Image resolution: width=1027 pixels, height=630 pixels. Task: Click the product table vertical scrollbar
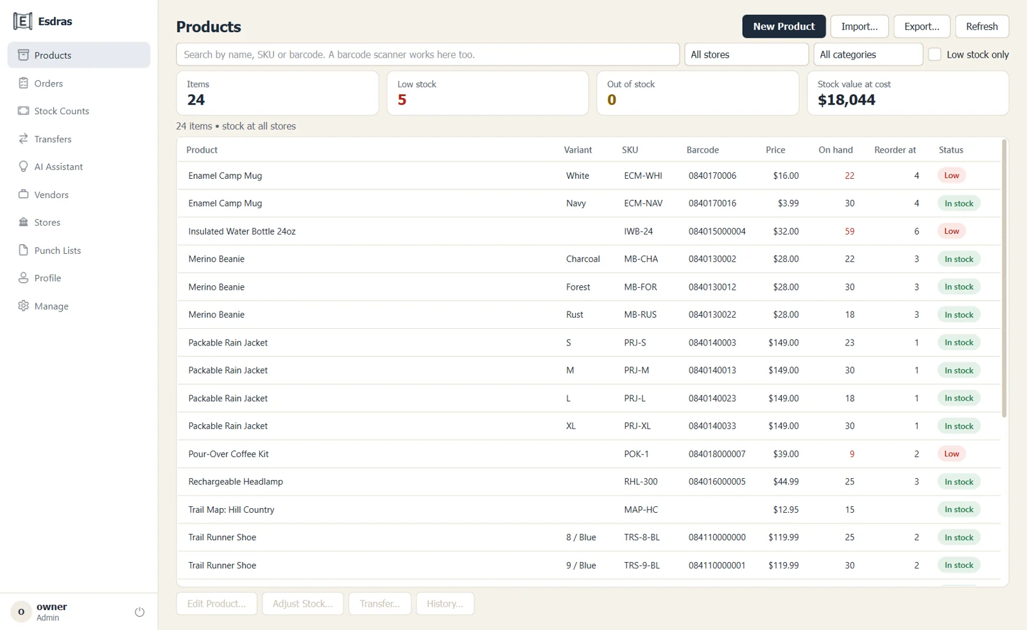pyautogui.click(x=1004, y=278)
